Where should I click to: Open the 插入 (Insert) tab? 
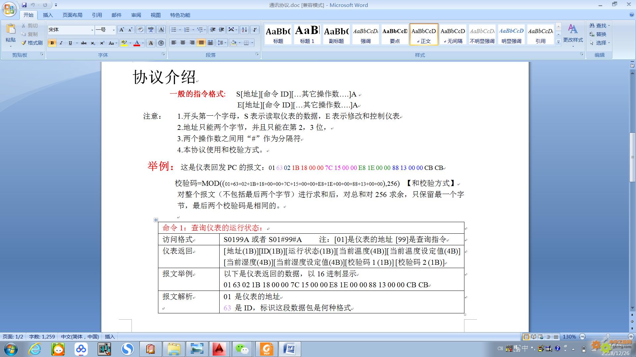click(48, 15)
